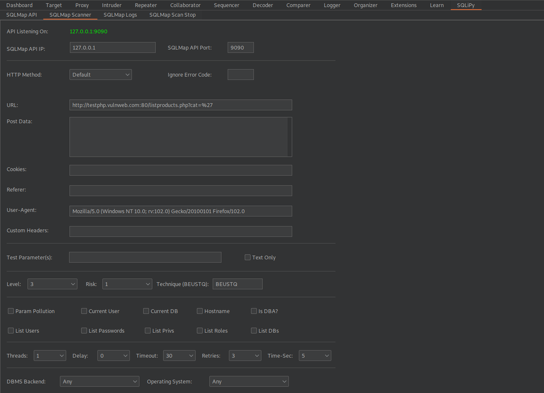This screenshot has width=544, height=393.
Task: Select the Learn tab
Action: (x=437, y=5)
